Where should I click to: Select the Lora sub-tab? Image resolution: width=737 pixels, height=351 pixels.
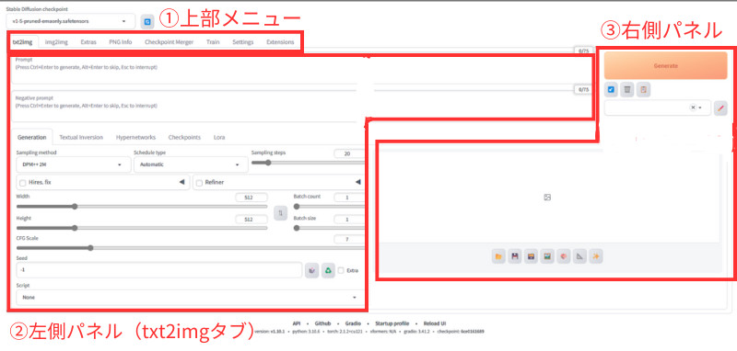tap(219, 137)
